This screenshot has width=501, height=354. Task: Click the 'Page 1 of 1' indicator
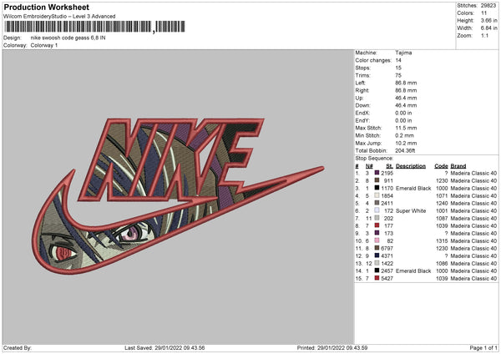pos(483,348)
